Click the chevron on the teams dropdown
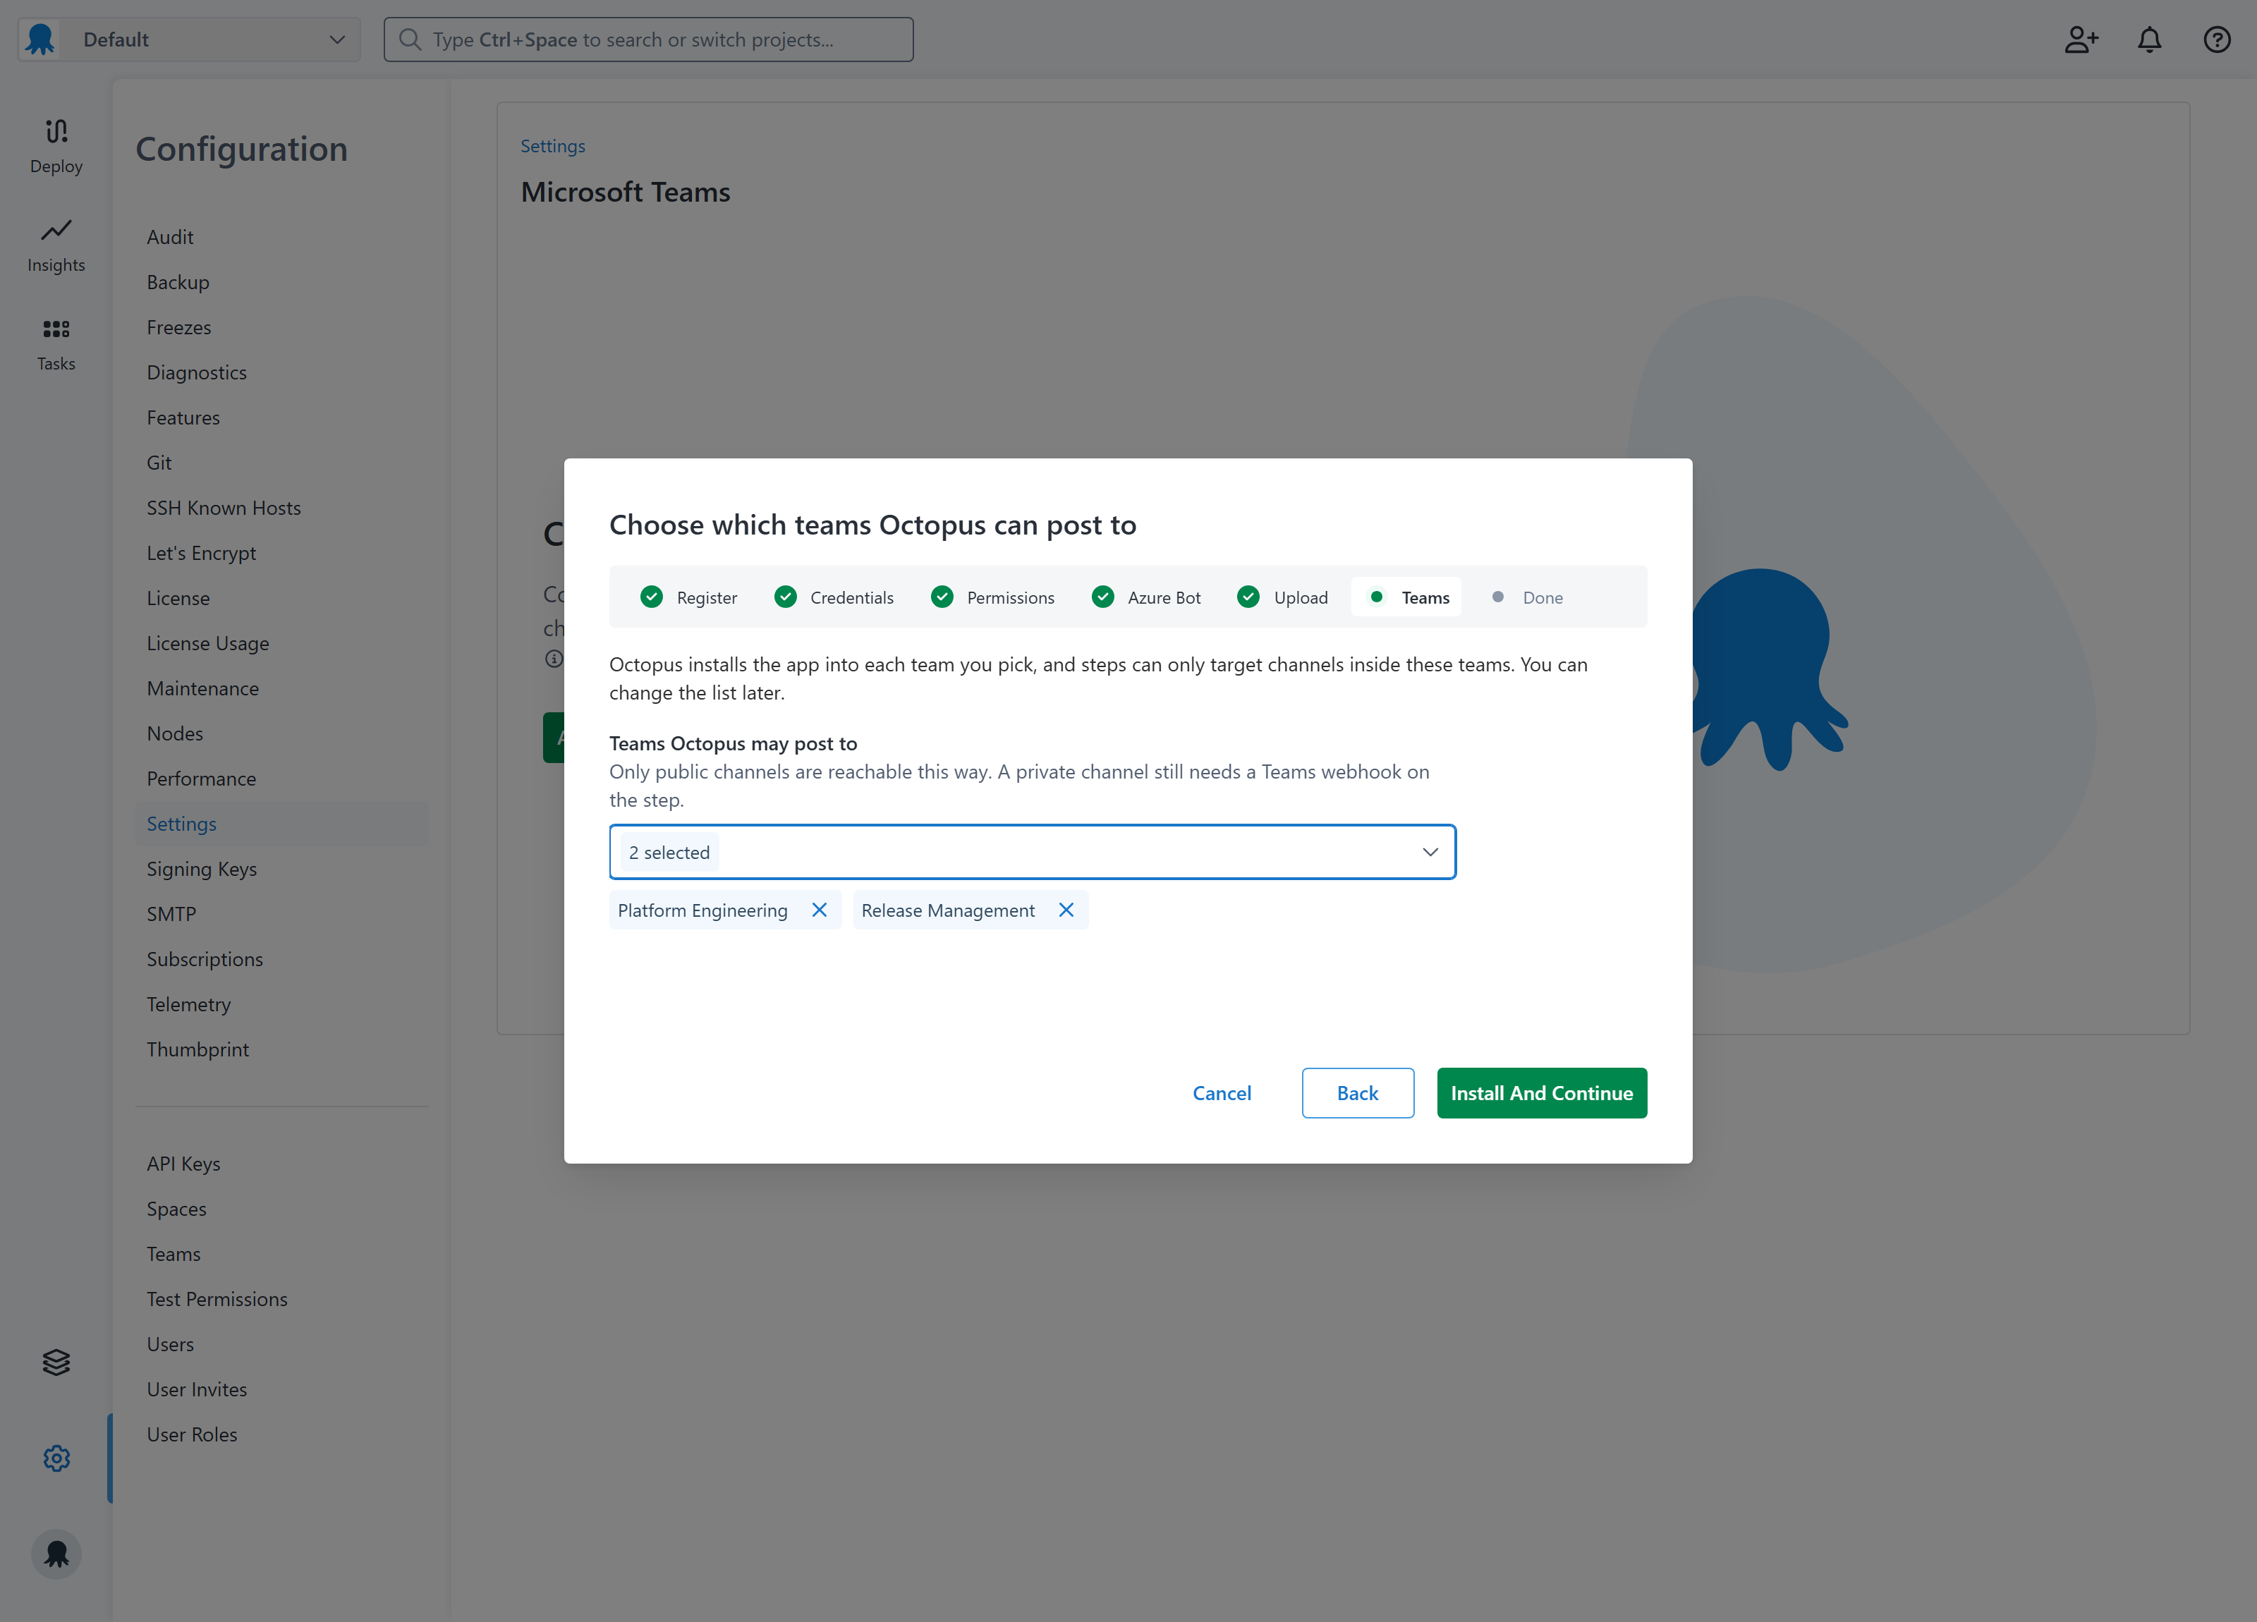The width and height of the screenshot is (2257, 1622). (x=1430, y=852)
